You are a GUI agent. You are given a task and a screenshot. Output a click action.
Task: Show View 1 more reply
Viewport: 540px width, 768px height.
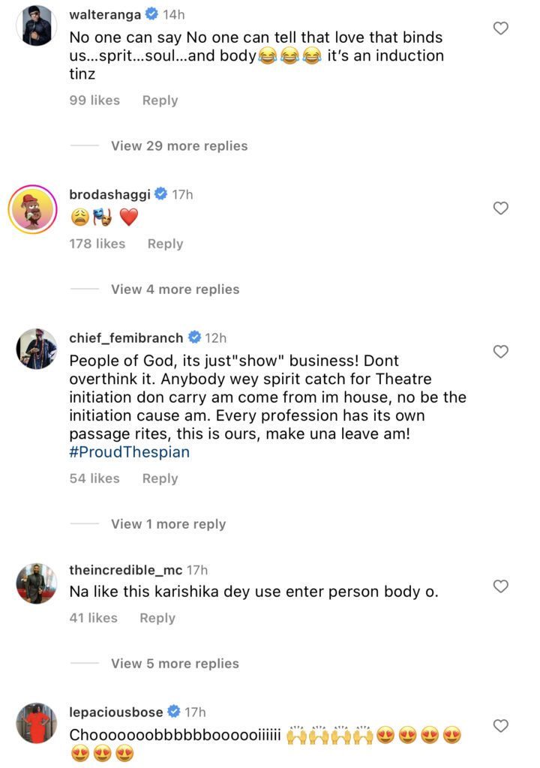pyautogui.click(x=168, y=523)
